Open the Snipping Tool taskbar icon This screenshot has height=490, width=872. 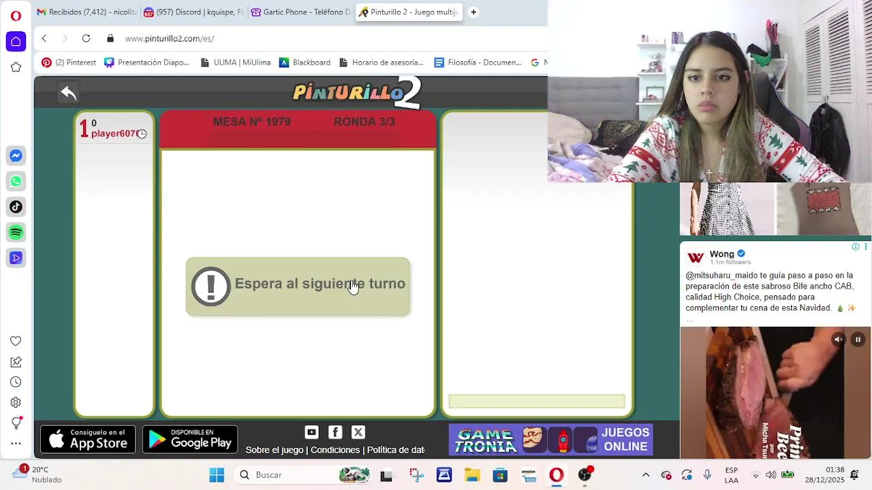(416, 475)
